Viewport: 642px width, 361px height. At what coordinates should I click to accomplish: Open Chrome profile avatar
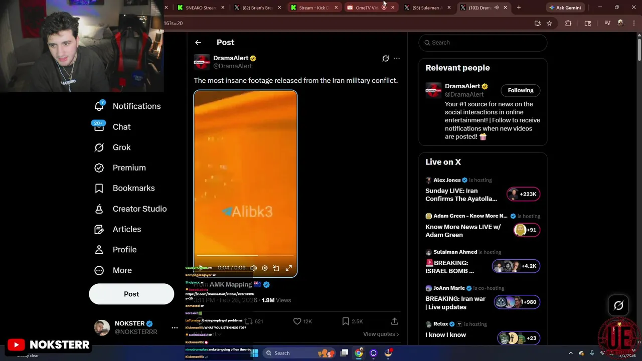(x=620, y=23)
